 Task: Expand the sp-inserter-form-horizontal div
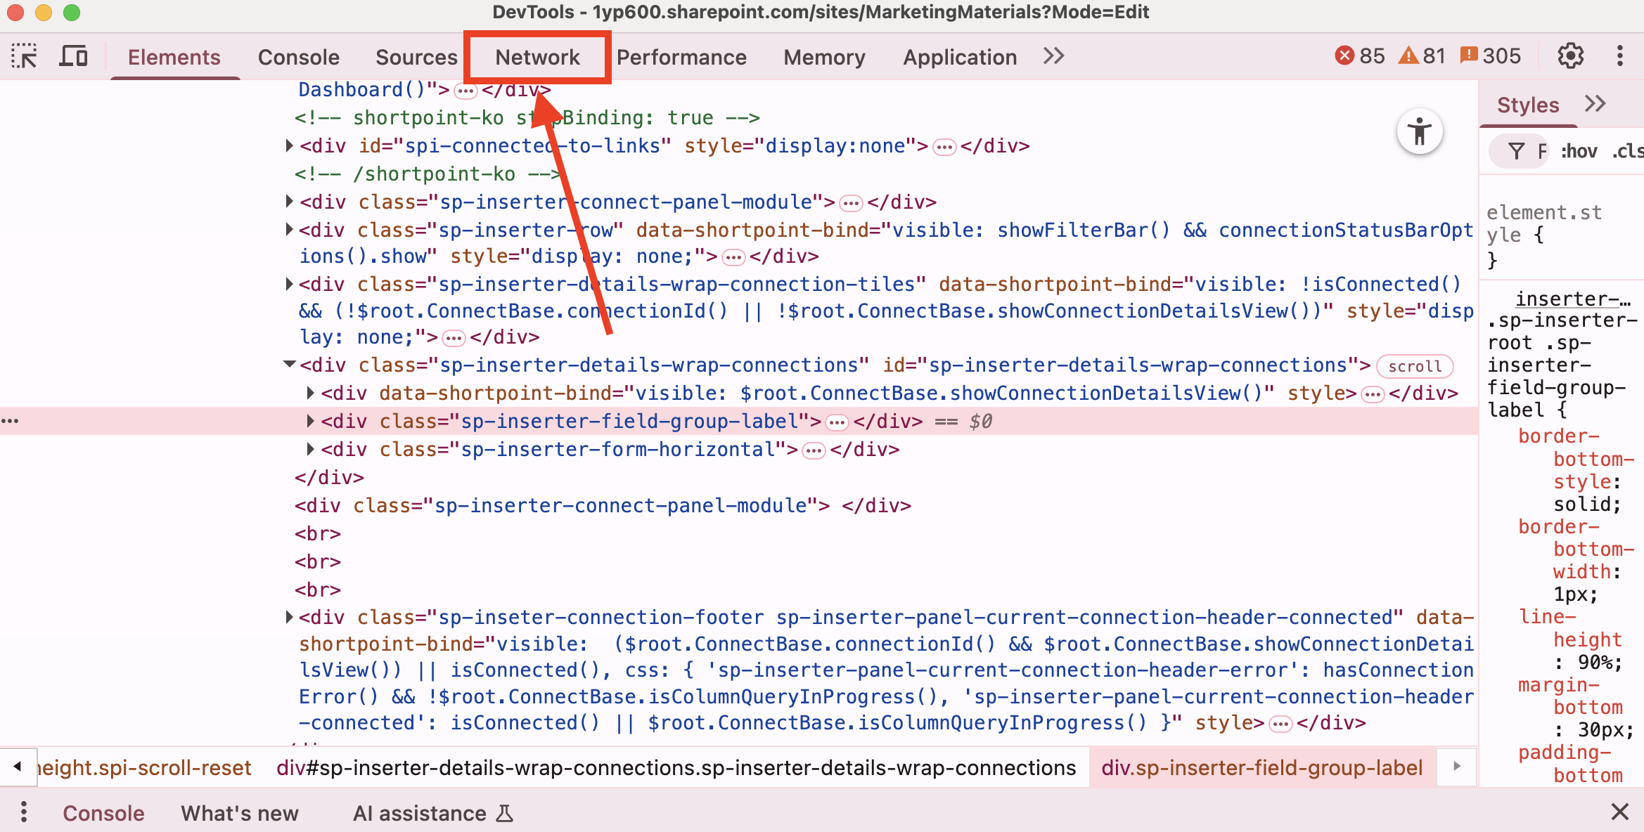pyautogui.click(x=310, y=449)
